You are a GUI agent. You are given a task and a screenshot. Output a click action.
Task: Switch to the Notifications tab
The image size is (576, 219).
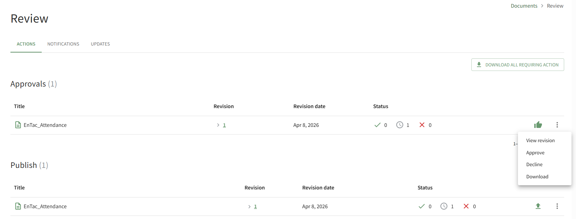click(63, 44)
